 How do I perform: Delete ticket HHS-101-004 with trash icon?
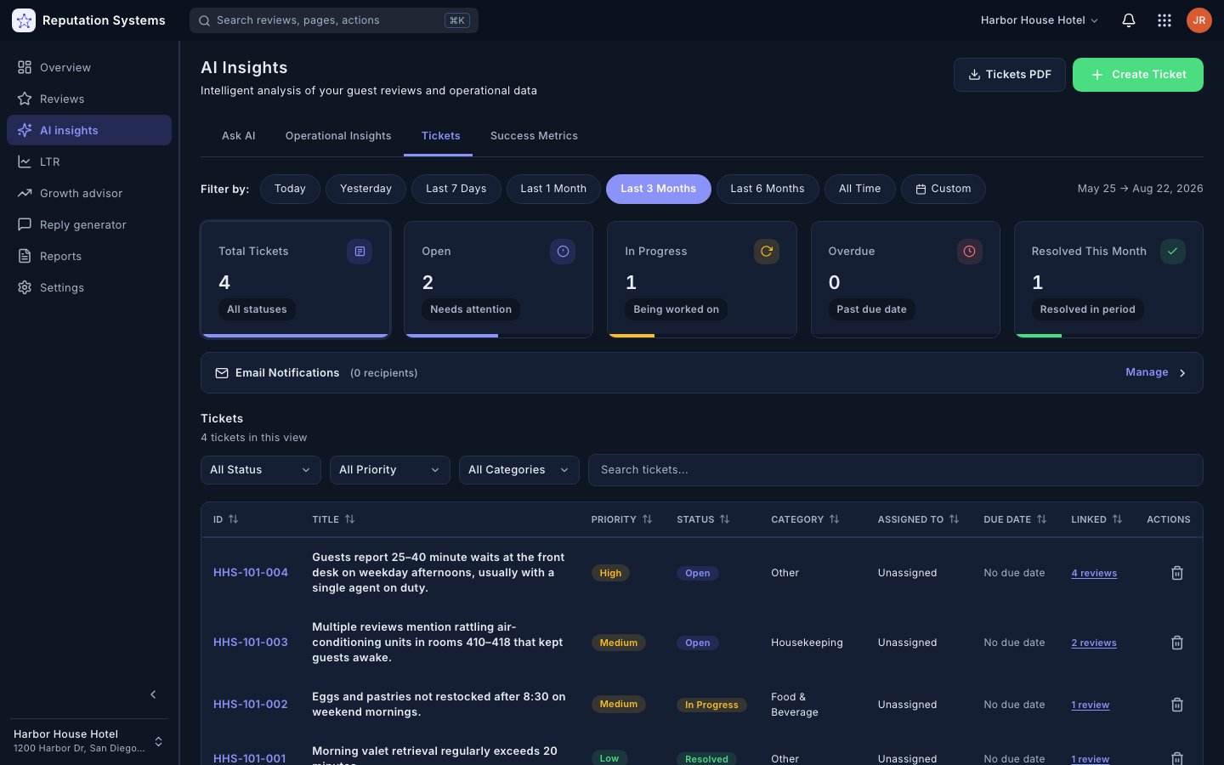click(1177, 573)
